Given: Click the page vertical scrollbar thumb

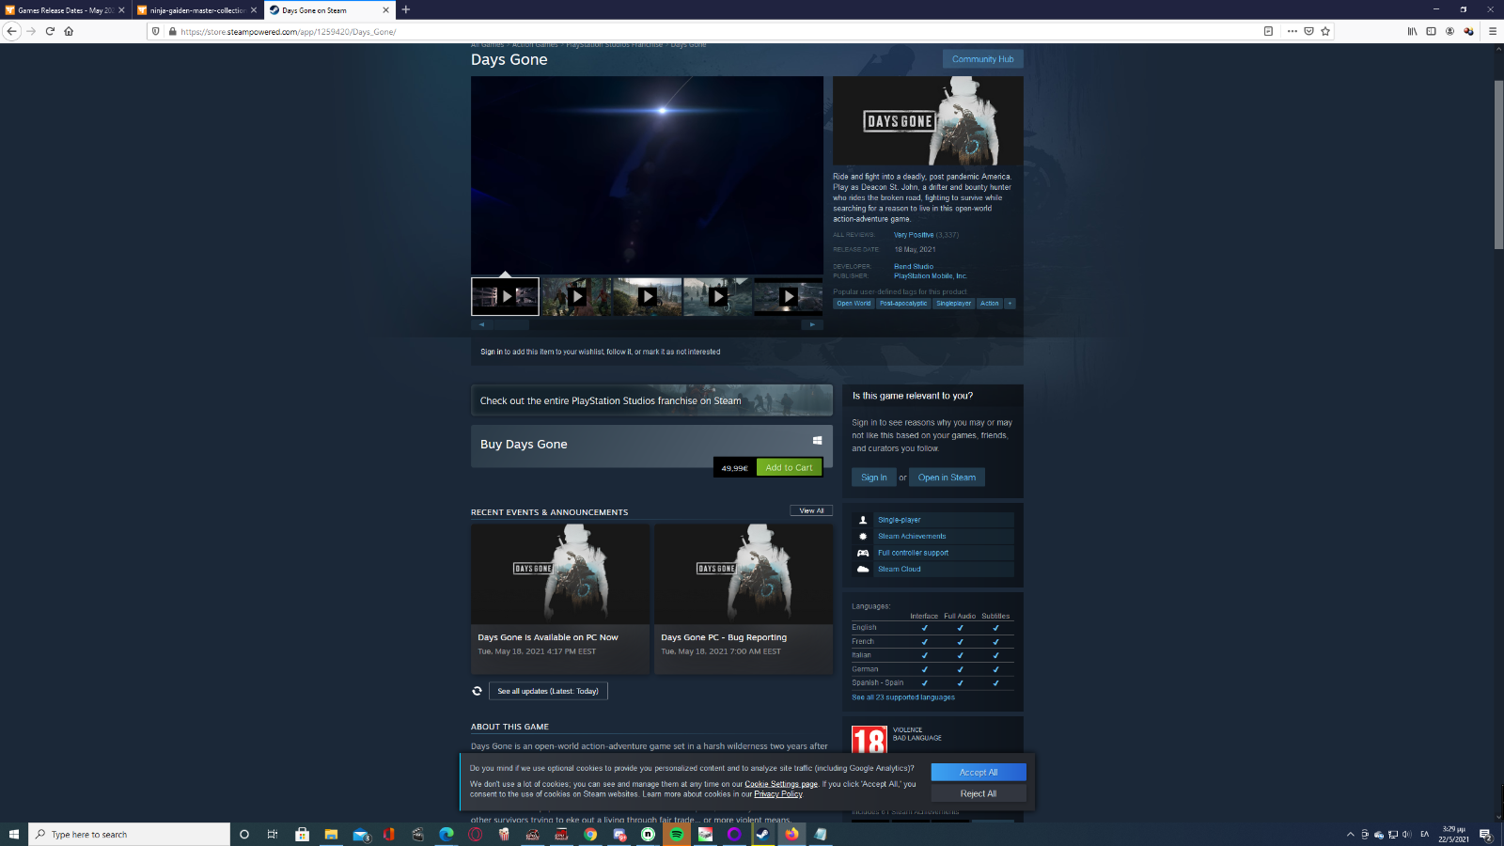Looking at the screenshot, I should pyautogui.click(x=1498, y=164).
